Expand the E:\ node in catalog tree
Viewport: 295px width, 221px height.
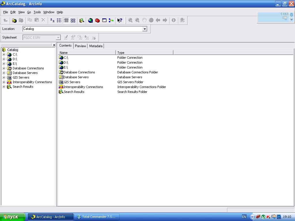(x=4, y=64)
